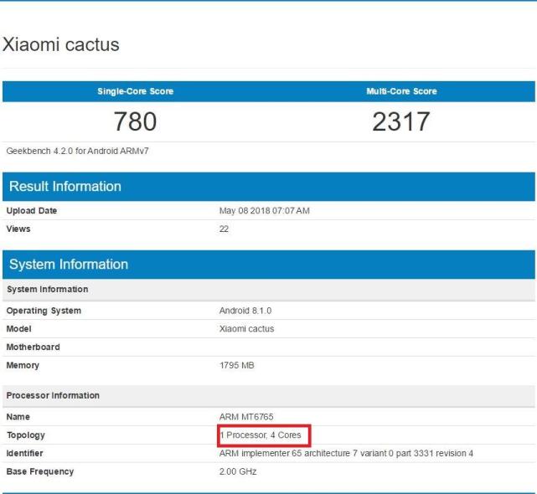Click the Views label
This screenshot has width=537, height=494.
coord(18,229)
